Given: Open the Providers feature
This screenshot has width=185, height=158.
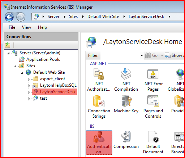Looking at the screenshot, I should (x=178, y=104).
